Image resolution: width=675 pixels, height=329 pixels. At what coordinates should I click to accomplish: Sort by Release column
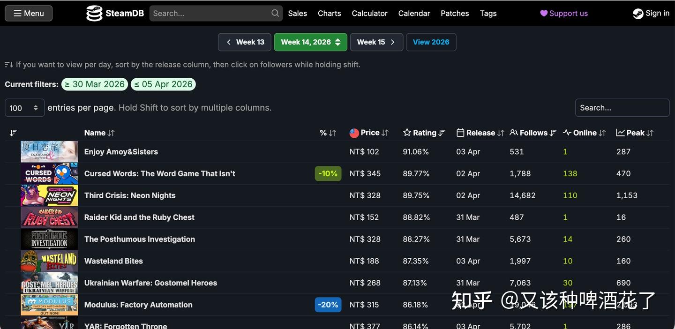click(480, 133)
